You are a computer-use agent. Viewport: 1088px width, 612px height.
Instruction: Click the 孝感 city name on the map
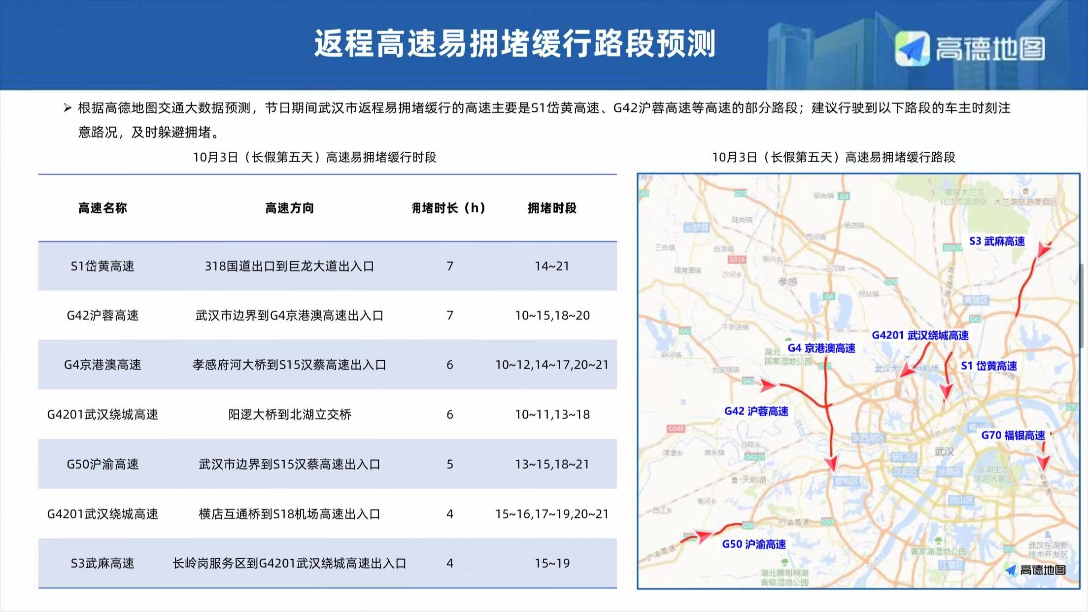(787, 281)
